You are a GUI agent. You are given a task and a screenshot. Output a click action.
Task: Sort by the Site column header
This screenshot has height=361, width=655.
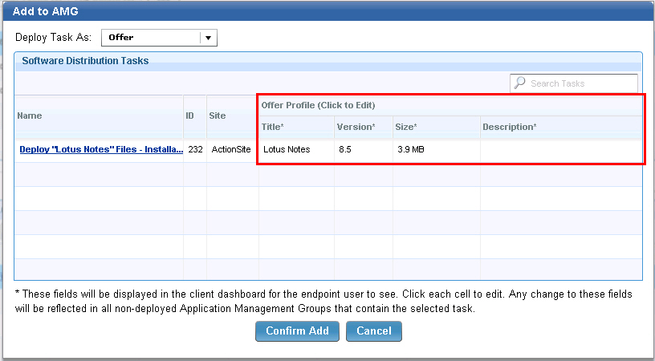coord(233,116)
